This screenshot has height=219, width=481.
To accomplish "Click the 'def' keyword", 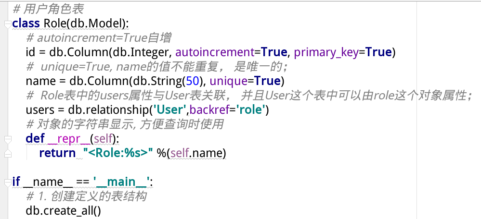I will point(35,139).
